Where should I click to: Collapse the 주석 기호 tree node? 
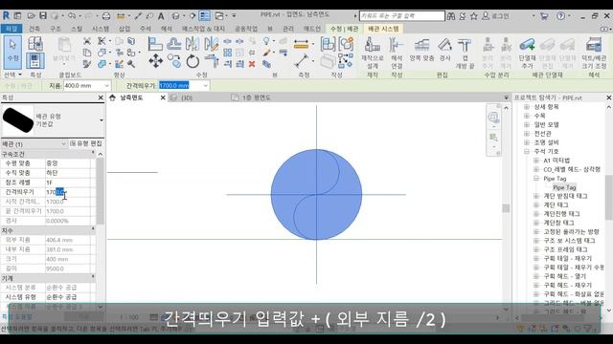[527, 151]
